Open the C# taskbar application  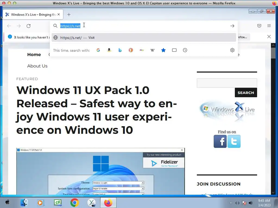pos(58,203)
